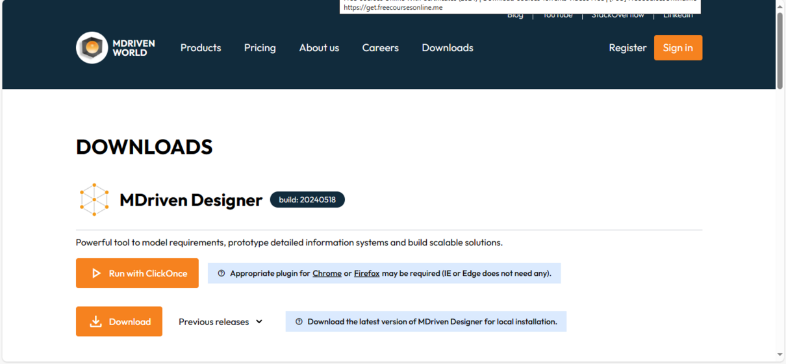Click the download arrow icon on Download button

click(95, 322)
